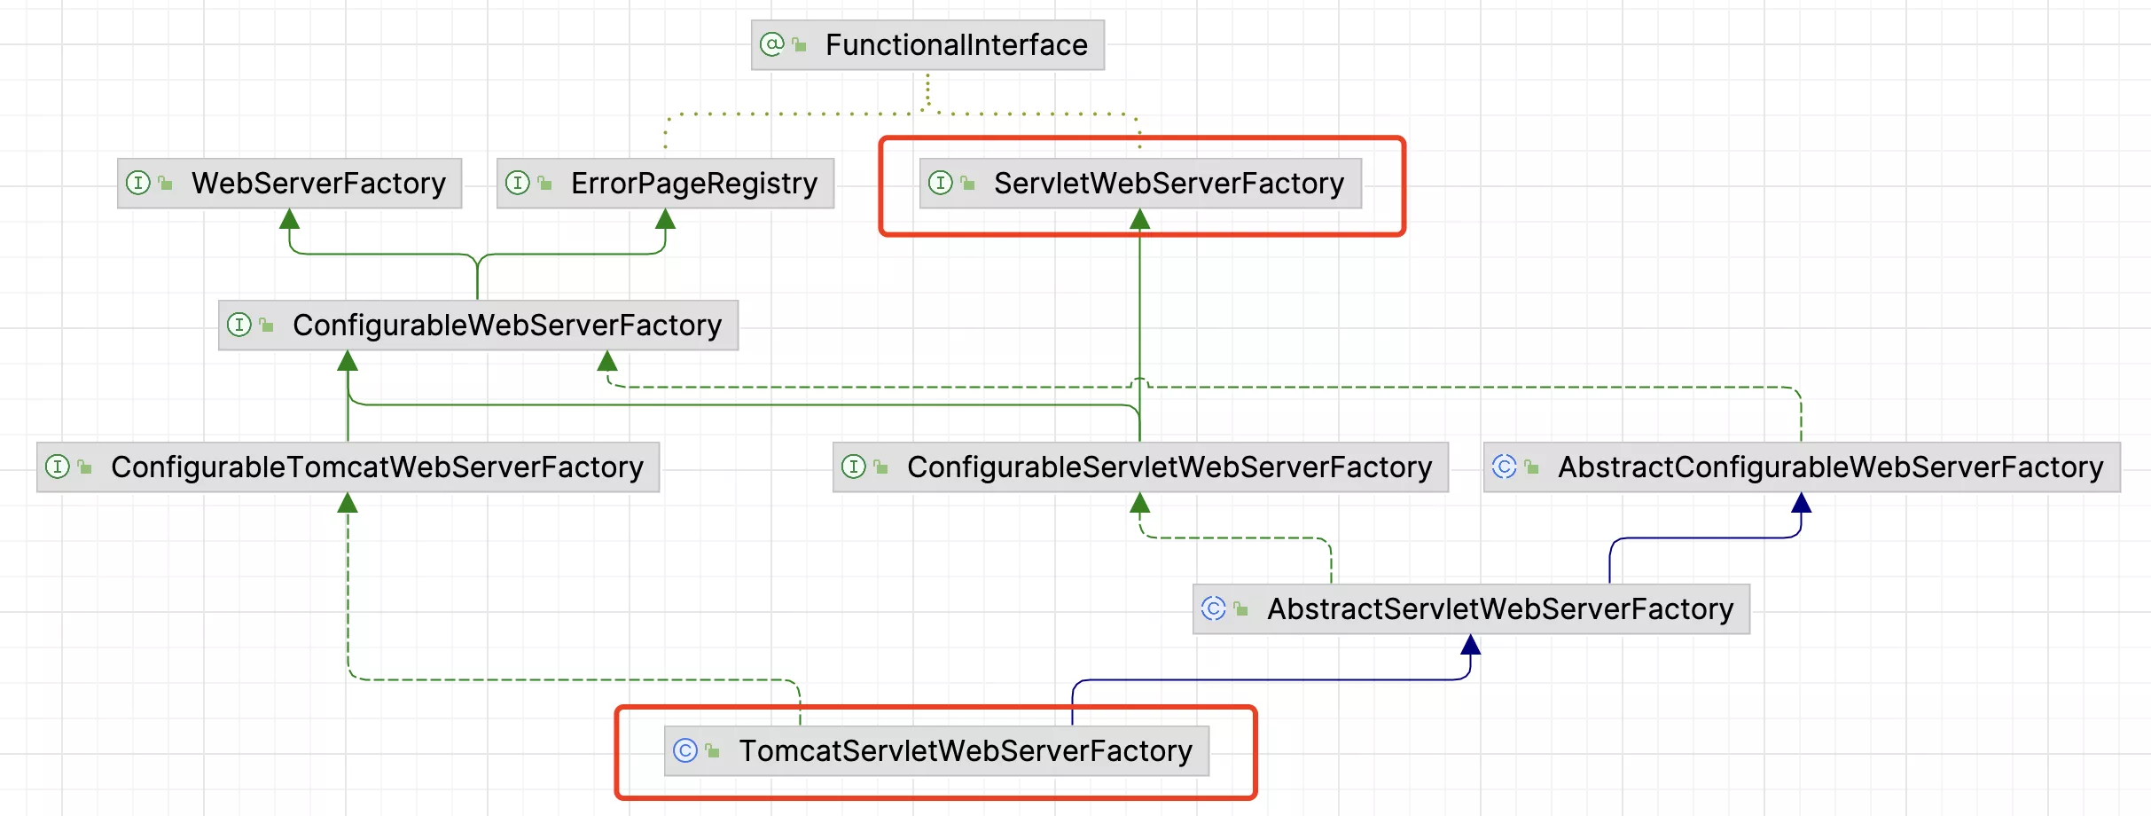Screen dimensions: 2151x816
Task: Select the ConfigurableWebServerFactory node
Action: 478,326
